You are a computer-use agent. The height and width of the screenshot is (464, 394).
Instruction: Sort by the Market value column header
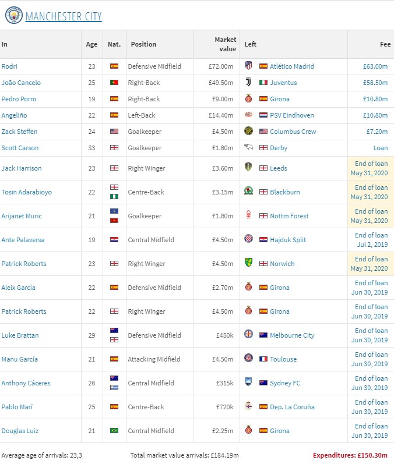225,44
